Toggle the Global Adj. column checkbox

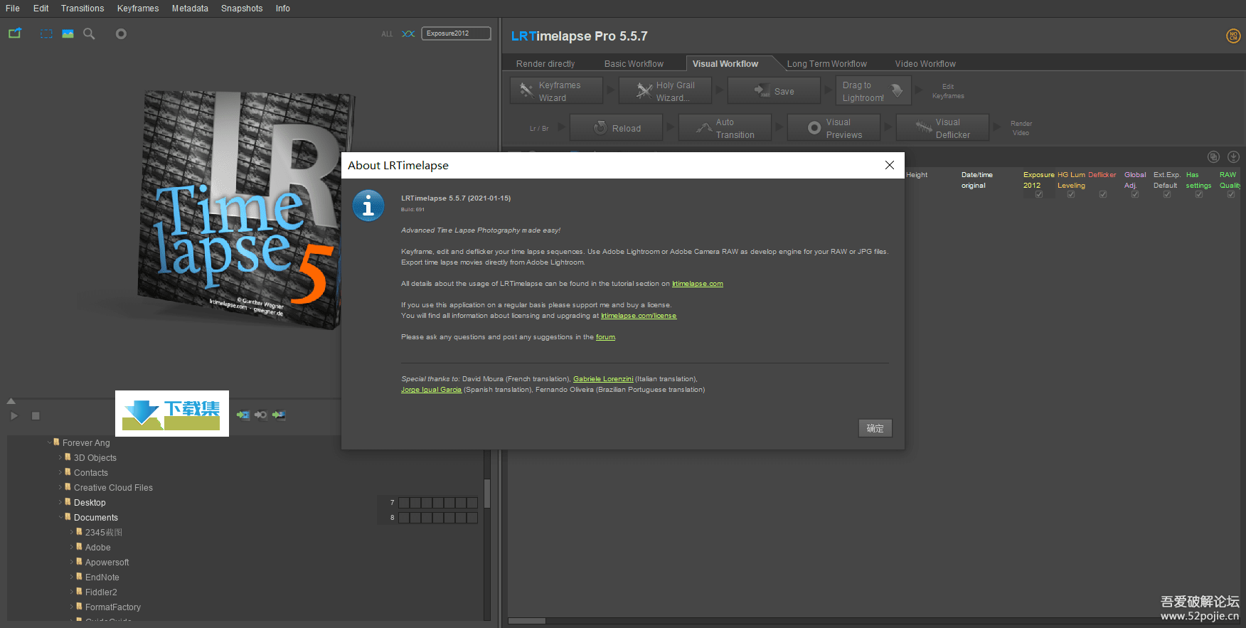click(x=1135, y=194)
